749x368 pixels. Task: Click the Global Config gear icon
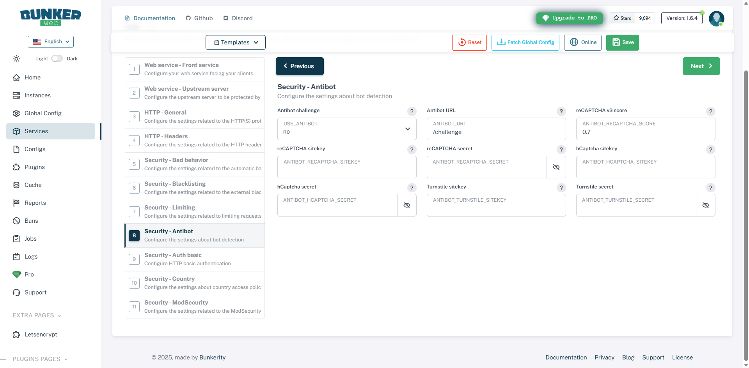[x=16, y=113]
